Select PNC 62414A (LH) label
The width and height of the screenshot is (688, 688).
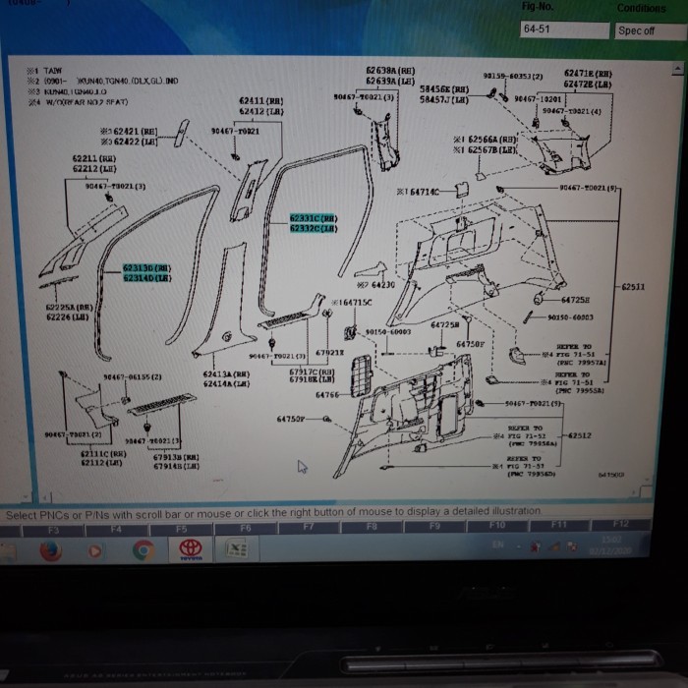click(x=226, y=384)
